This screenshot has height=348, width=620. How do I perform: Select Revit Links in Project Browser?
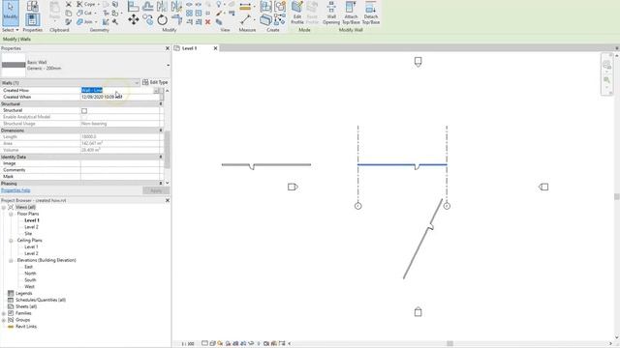(26, 327)
